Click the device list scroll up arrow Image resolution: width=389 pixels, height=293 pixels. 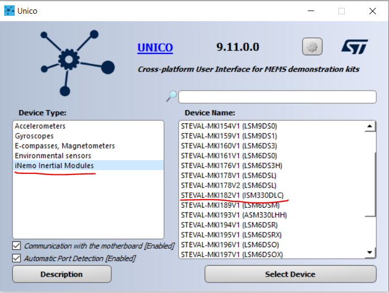[x=370, y=126]
